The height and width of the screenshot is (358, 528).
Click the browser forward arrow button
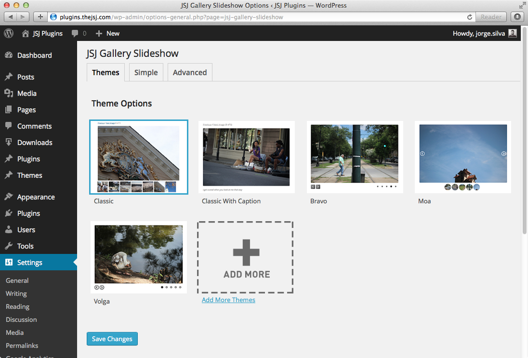(23, 17)
